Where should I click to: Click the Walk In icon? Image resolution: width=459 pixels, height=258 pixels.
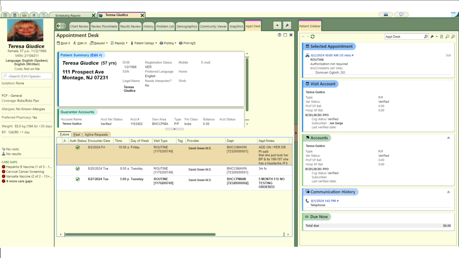pos(74,43)
